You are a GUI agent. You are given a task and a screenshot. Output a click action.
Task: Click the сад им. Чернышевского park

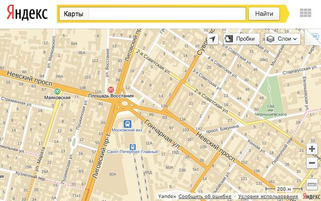coord(274,95)
